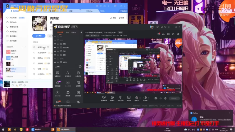Toggle lock on 灵椿 source
235x132 pixels.
(58, 44)
